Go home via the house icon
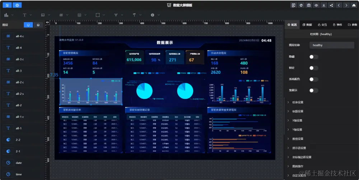 pos(354,5)
